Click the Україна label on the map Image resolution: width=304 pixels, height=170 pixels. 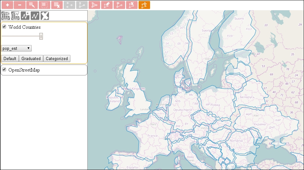pyautogui.click(x=260, y=124)
